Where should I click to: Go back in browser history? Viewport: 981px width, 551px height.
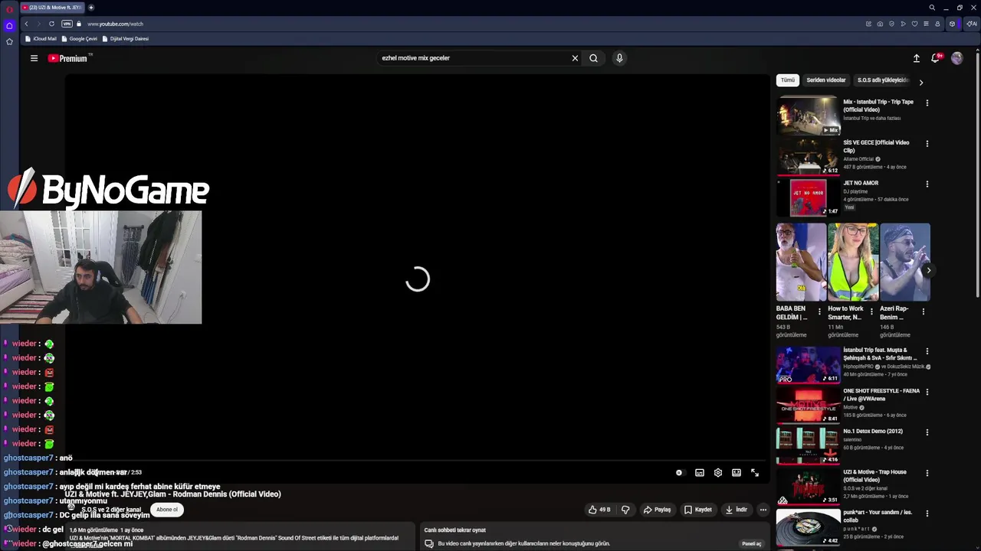tap(26, 24)
